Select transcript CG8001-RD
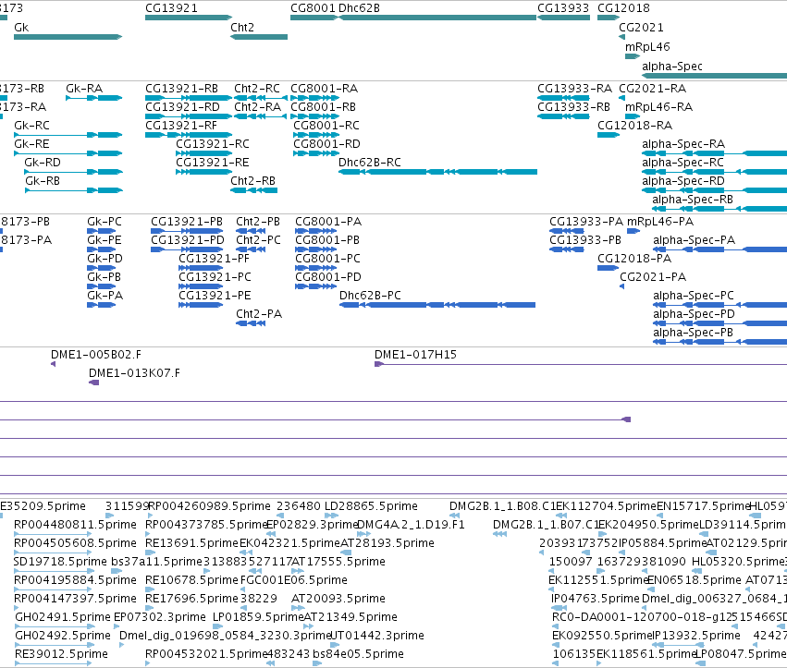The image size is (787, 668). [316, 153]
